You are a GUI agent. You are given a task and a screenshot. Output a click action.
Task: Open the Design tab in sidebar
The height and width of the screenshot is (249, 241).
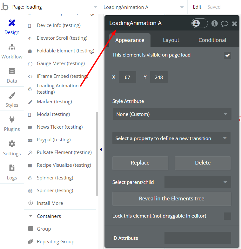click(x=12, y=27)
